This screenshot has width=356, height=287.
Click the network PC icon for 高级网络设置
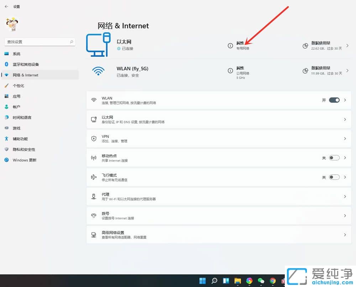94,235
